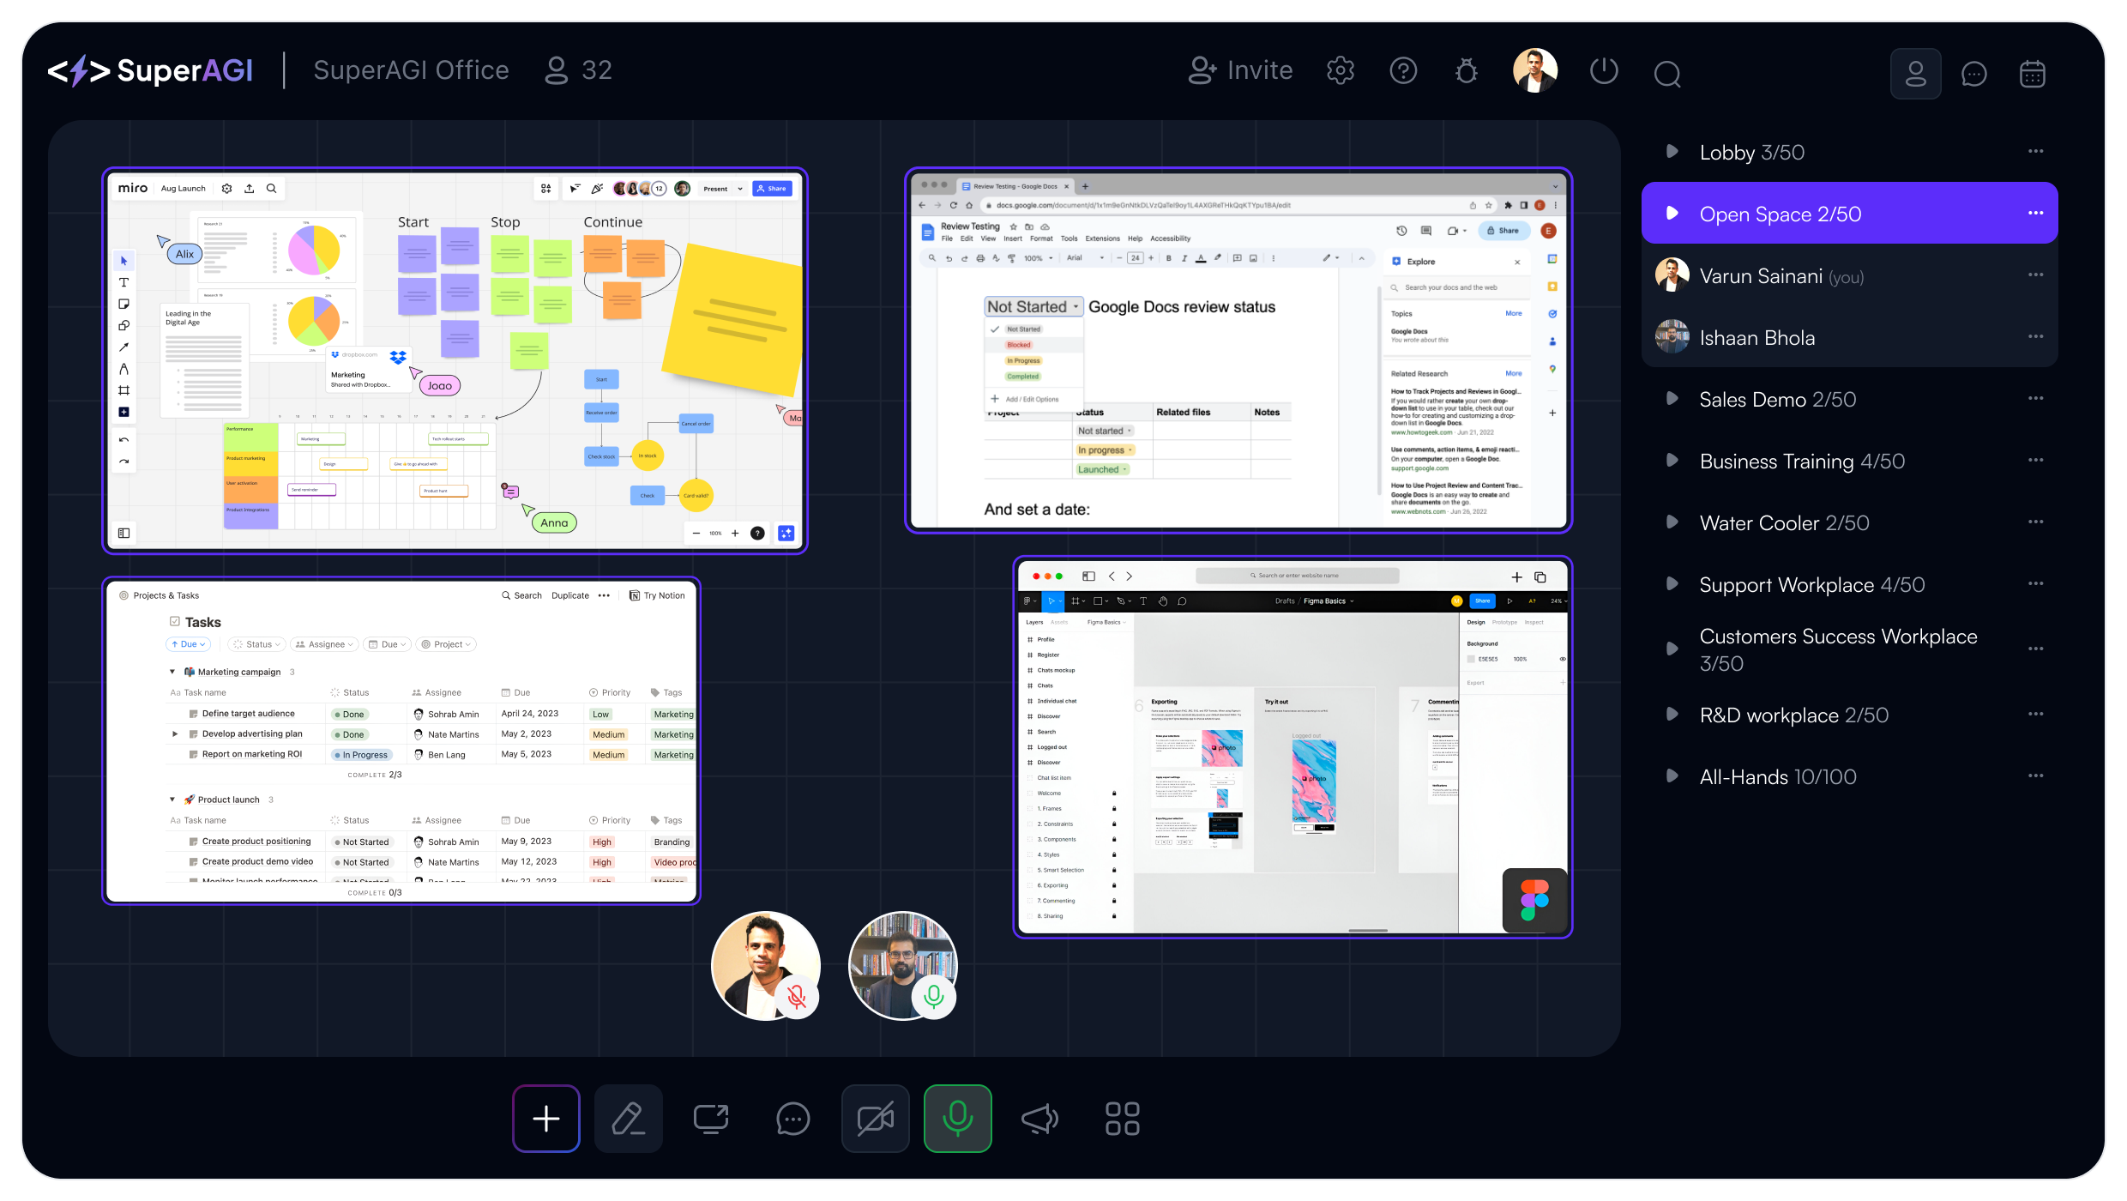
Task: Select the pencil draw tool
Action: (x=629, y=1119)
